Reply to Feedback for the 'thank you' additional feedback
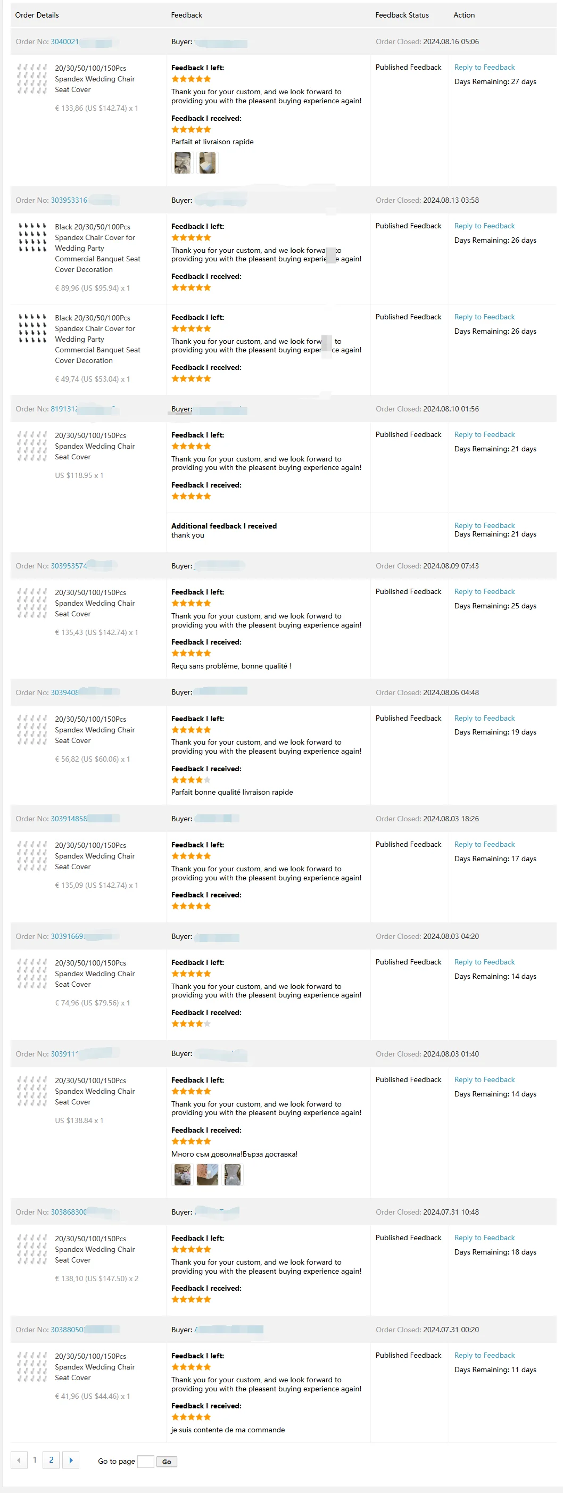 tap(484, 525)
